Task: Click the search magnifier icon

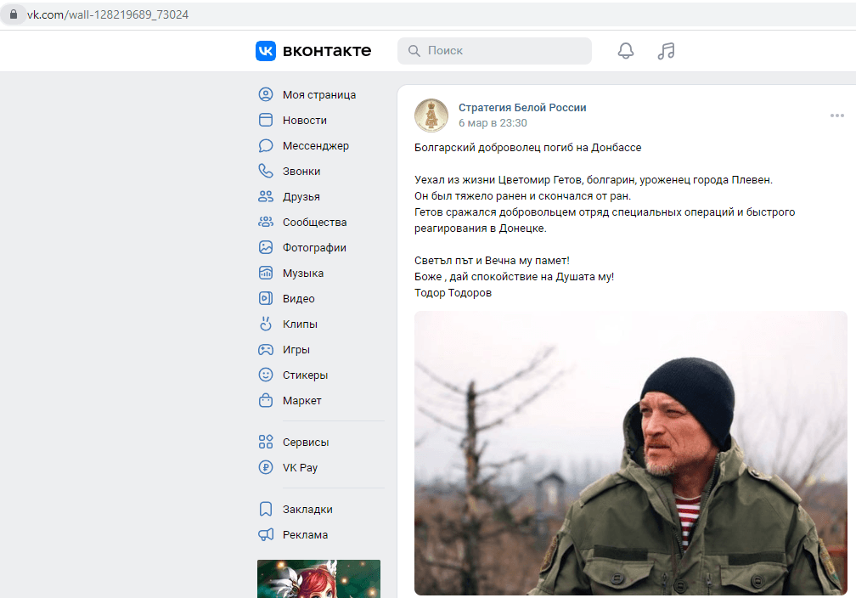Action: click(414, 51)
